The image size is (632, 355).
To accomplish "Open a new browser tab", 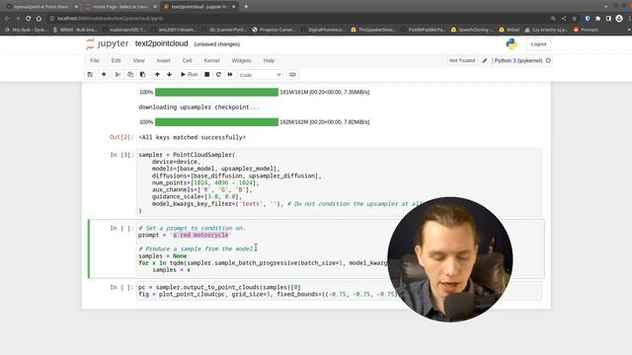I will [246, 7].
